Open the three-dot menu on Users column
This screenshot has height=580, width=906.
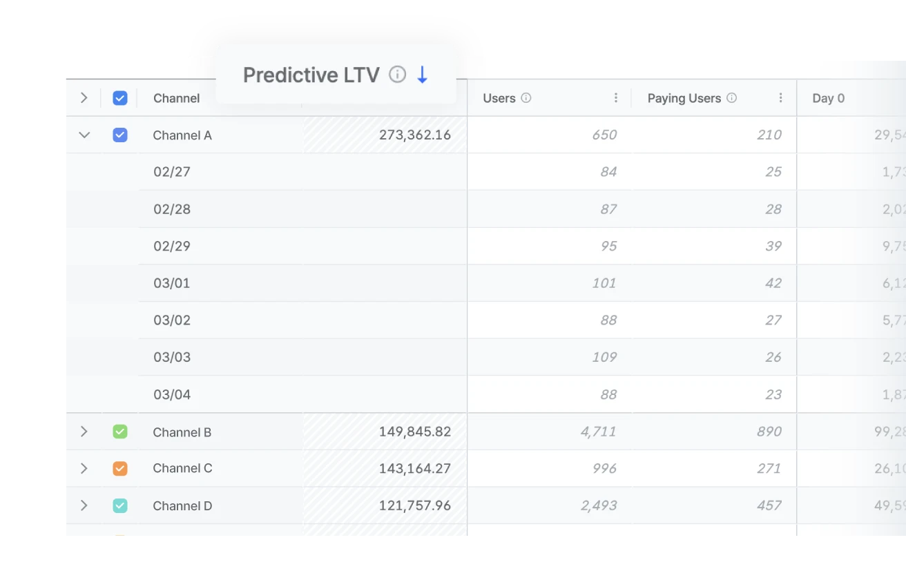[615, 98]
